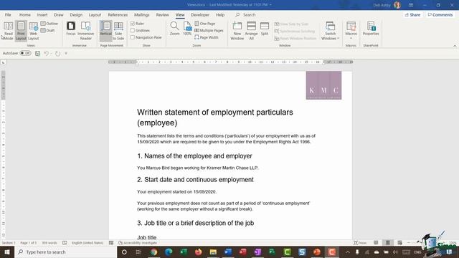Screen dimensions: 459x258
Task: Launch Chrome from the taskbar
Action: click(x=153, y=252)
